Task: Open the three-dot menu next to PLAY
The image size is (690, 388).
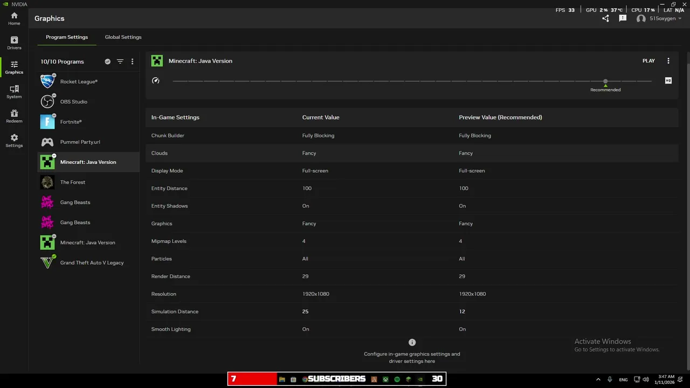Action: (668, 61)
